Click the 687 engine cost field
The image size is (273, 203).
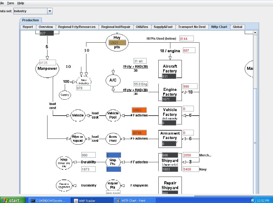189,50
